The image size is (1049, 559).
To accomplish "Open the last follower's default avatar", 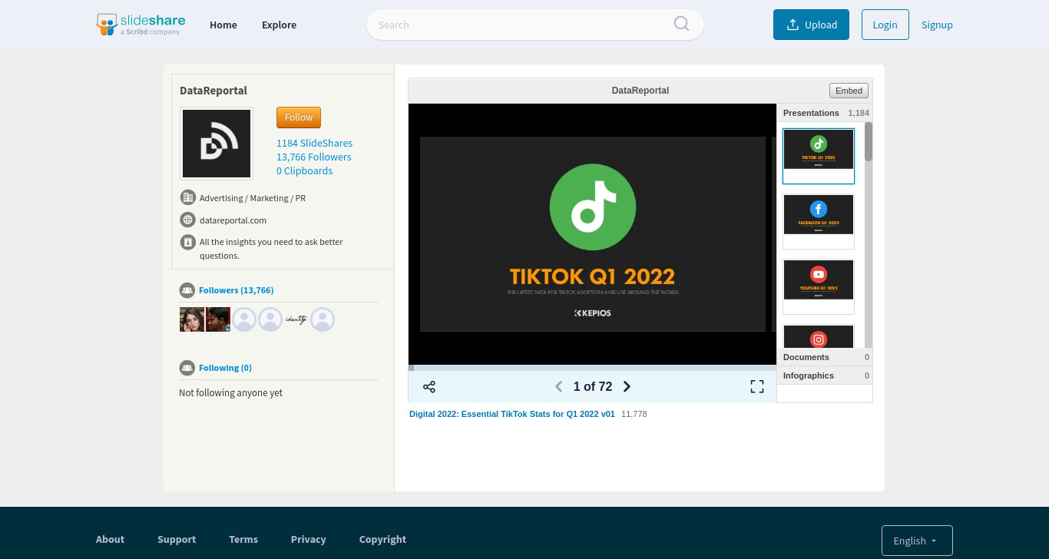I will pyautogui.click(x=323, y=319).
